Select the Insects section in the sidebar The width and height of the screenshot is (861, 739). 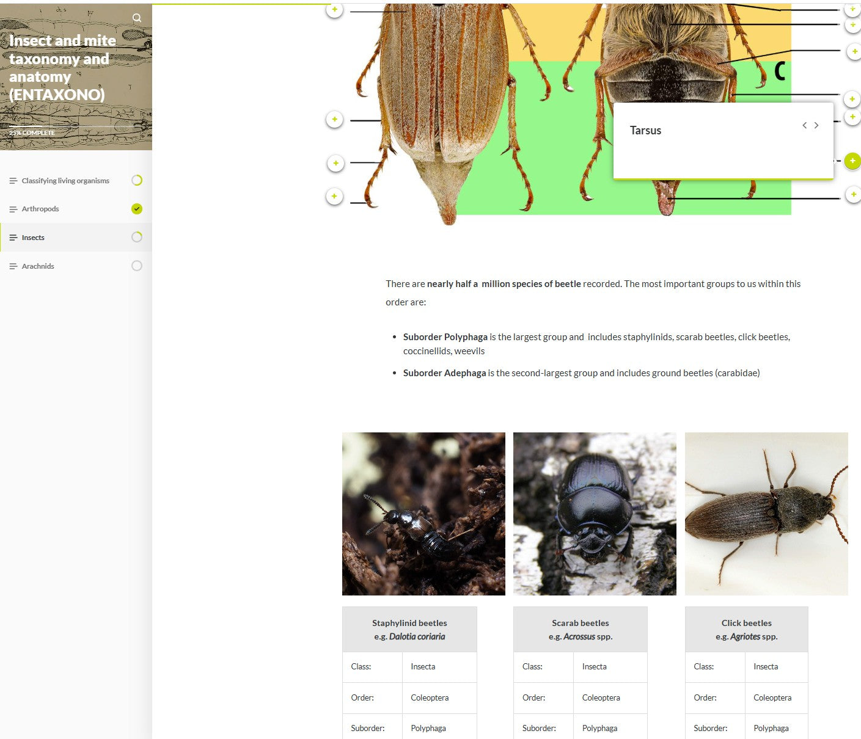32,237
